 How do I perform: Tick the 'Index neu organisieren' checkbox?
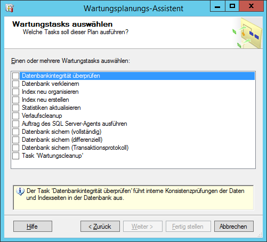coord(15,92)
